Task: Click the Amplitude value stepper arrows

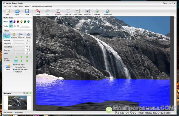Action: click(29, 40)
